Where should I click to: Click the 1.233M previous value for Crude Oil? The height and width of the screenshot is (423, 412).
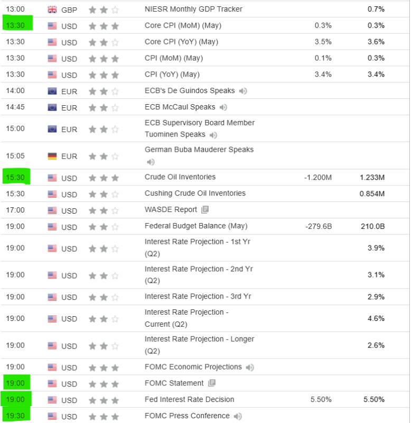click(372, 177)
